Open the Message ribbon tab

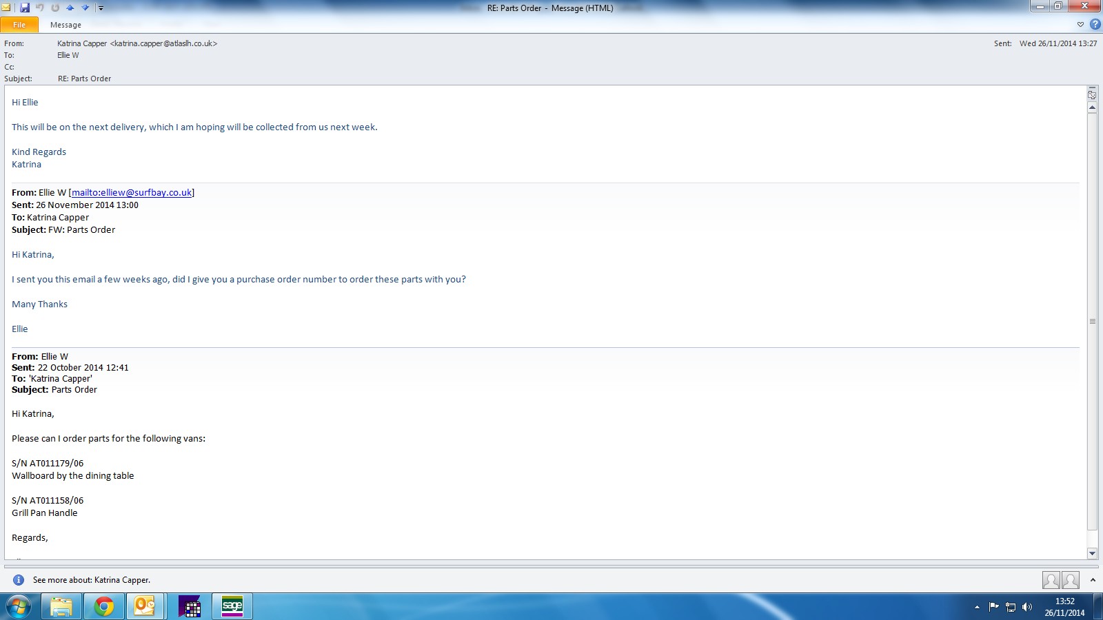(65, 25)
